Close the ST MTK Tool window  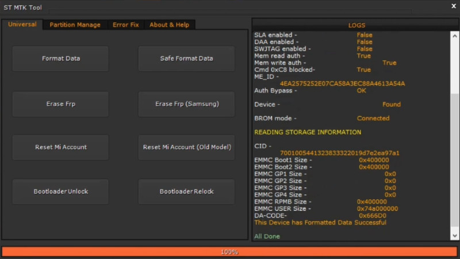(454, 6)
